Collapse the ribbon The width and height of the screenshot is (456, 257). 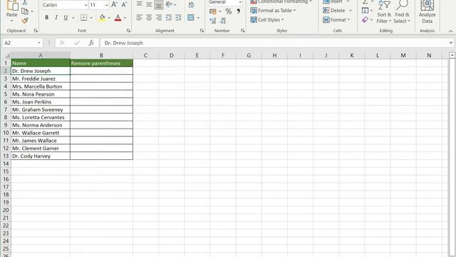coord(450,31)
